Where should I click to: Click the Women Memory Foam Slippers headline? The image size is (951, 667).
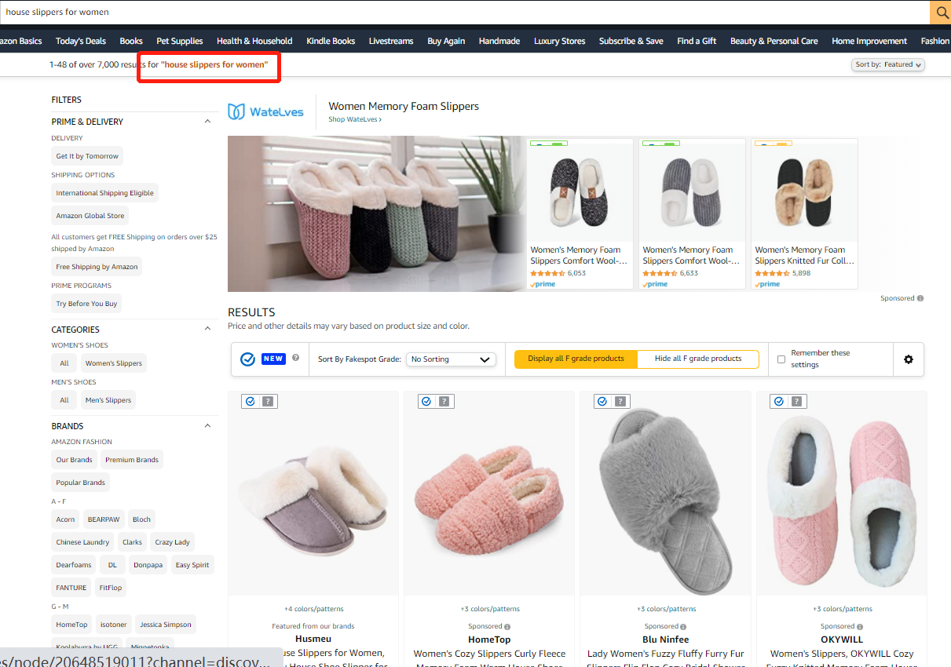pyautogui.click(x=404, y=106)
